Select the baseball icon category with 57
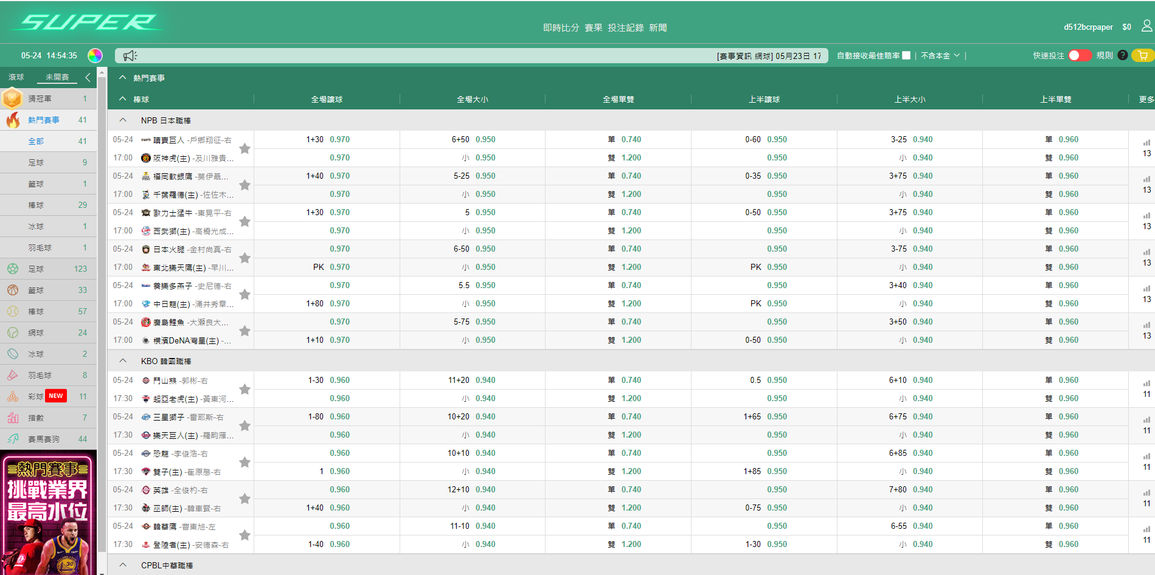The width and height of the screenshot is (1155, 575). click(x=13, y=311)
